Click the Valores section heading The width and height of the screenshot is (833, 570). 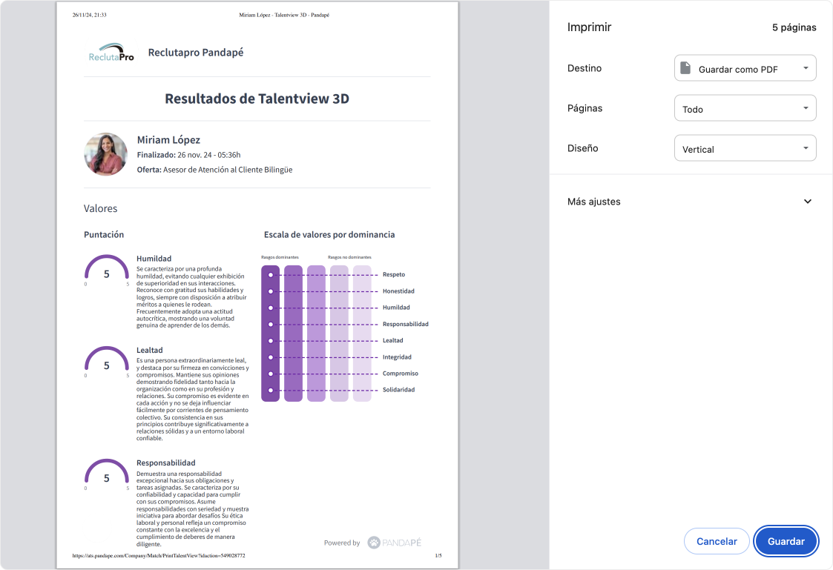tap(100, 209)
